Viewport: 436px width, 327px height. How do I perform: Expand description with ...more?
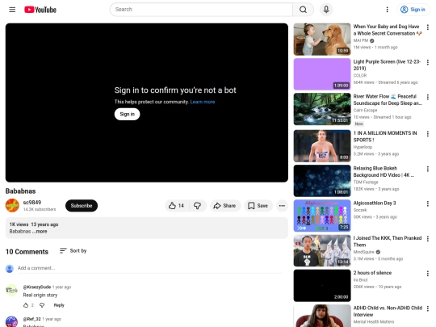click(40, 232)
